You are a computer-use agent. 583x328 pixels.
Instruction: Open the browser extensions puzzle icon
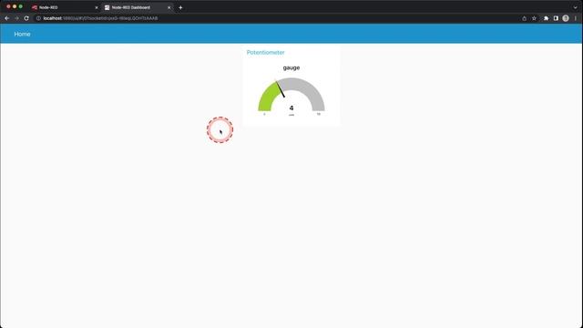[x=547, y=18]
